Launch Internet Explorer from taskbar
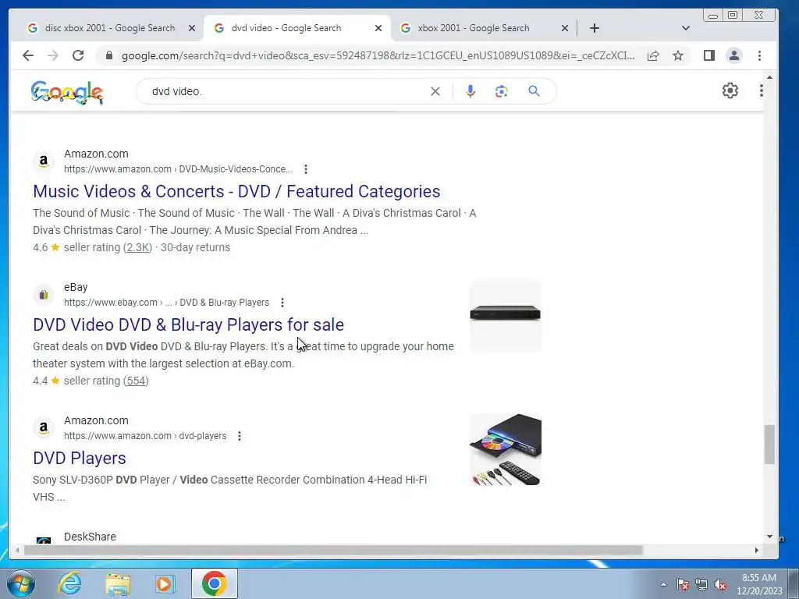 tap(69, 583)
